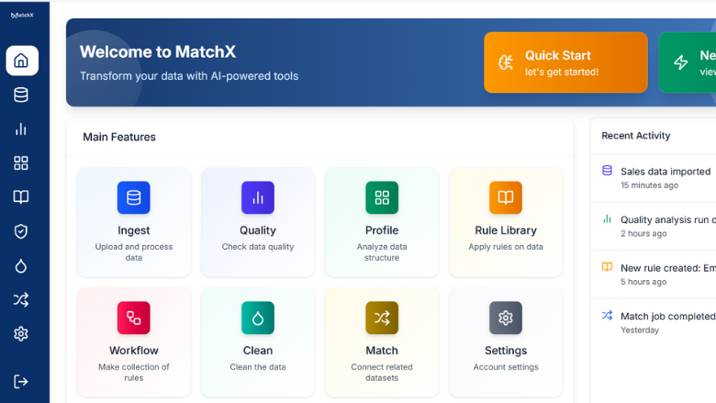Open the Ingest feature card
The image size is (716, 403).
coord(134,221)
